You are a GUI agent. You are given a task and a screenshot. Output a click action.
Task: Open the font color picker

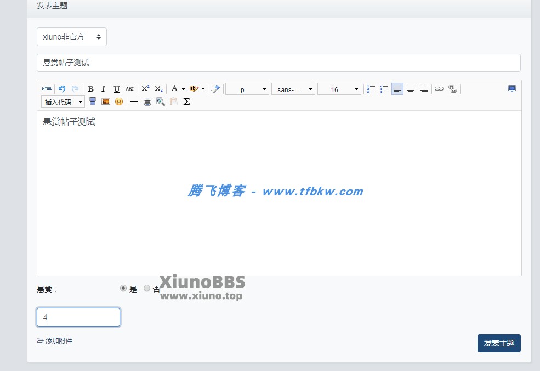174,88
